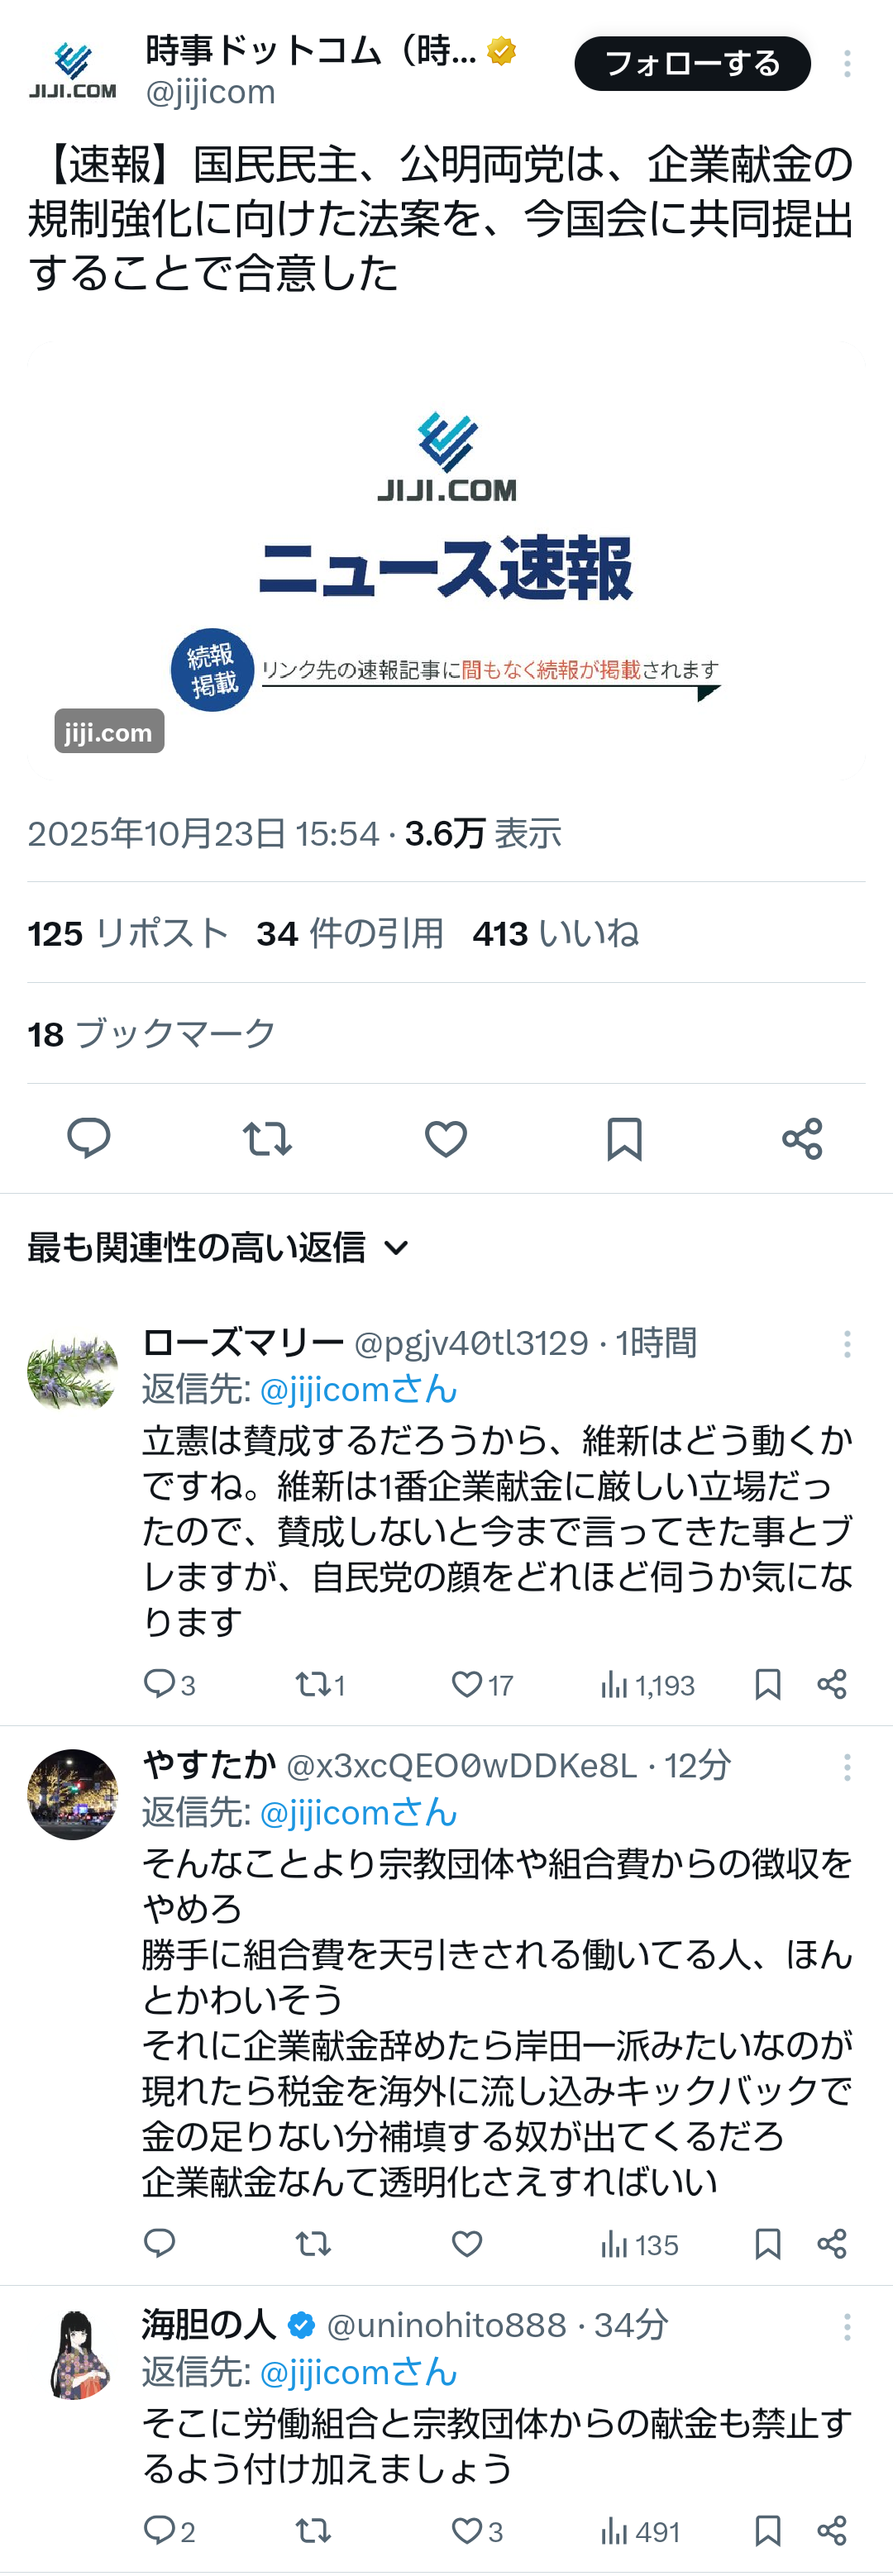Share 海胆の人's reply
The height and width of the screenshot is (2576, 893).
(832, 2531)
